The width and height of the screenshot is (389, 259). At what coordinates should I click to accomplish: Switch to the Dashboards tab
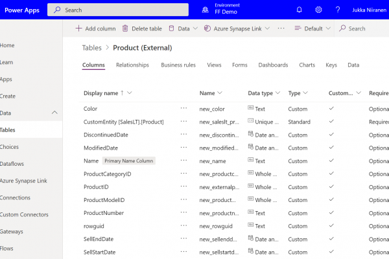pyautogui.click(x=273, y=65)
